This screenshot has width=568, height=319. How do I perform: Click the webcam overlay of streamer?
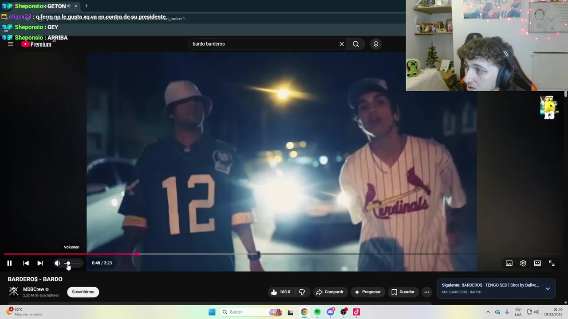point(487,45)
